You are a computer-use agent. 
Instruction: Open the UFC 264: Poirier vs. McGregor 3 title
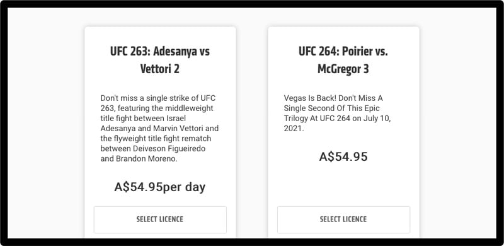click(343, 60)
